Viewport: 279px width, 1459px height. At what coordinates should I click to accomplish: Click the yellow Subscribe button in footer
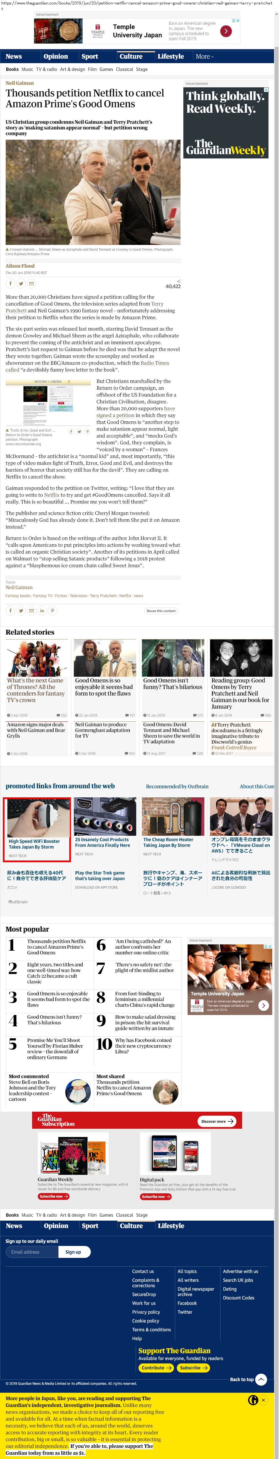(x=193, y=1367)
